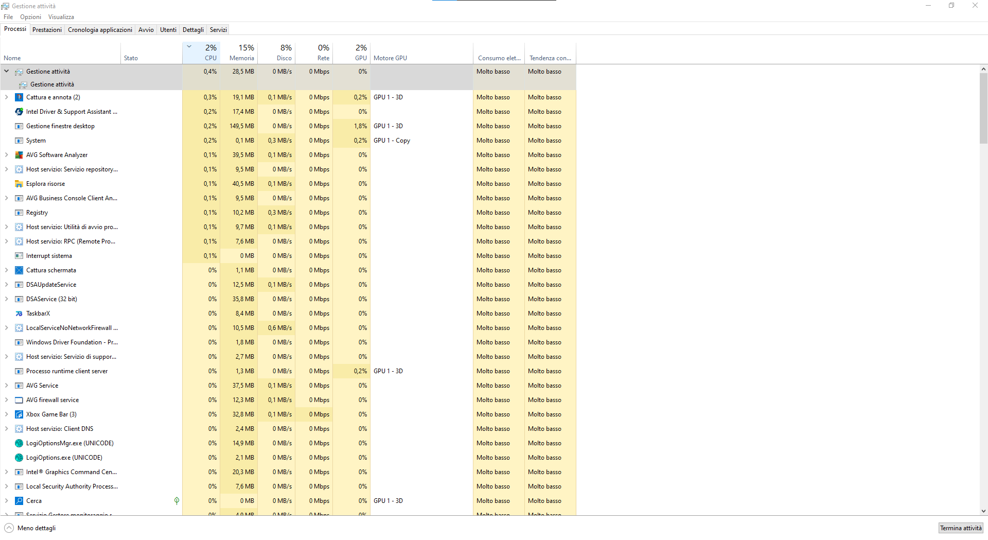Click the Host servizio: Client DNS gear icon
Viewport: 988px width, 540px height.
(19, 429)
